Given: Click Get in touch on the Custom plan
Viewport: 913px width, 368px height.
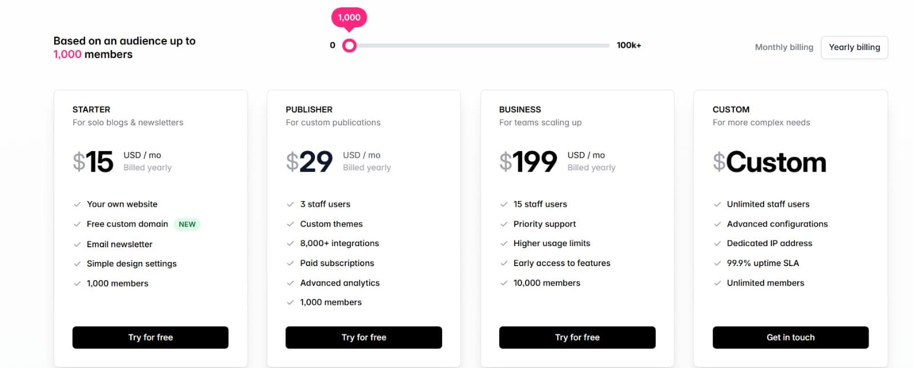Looking at the screenshot, I should [x=790, y=337].
